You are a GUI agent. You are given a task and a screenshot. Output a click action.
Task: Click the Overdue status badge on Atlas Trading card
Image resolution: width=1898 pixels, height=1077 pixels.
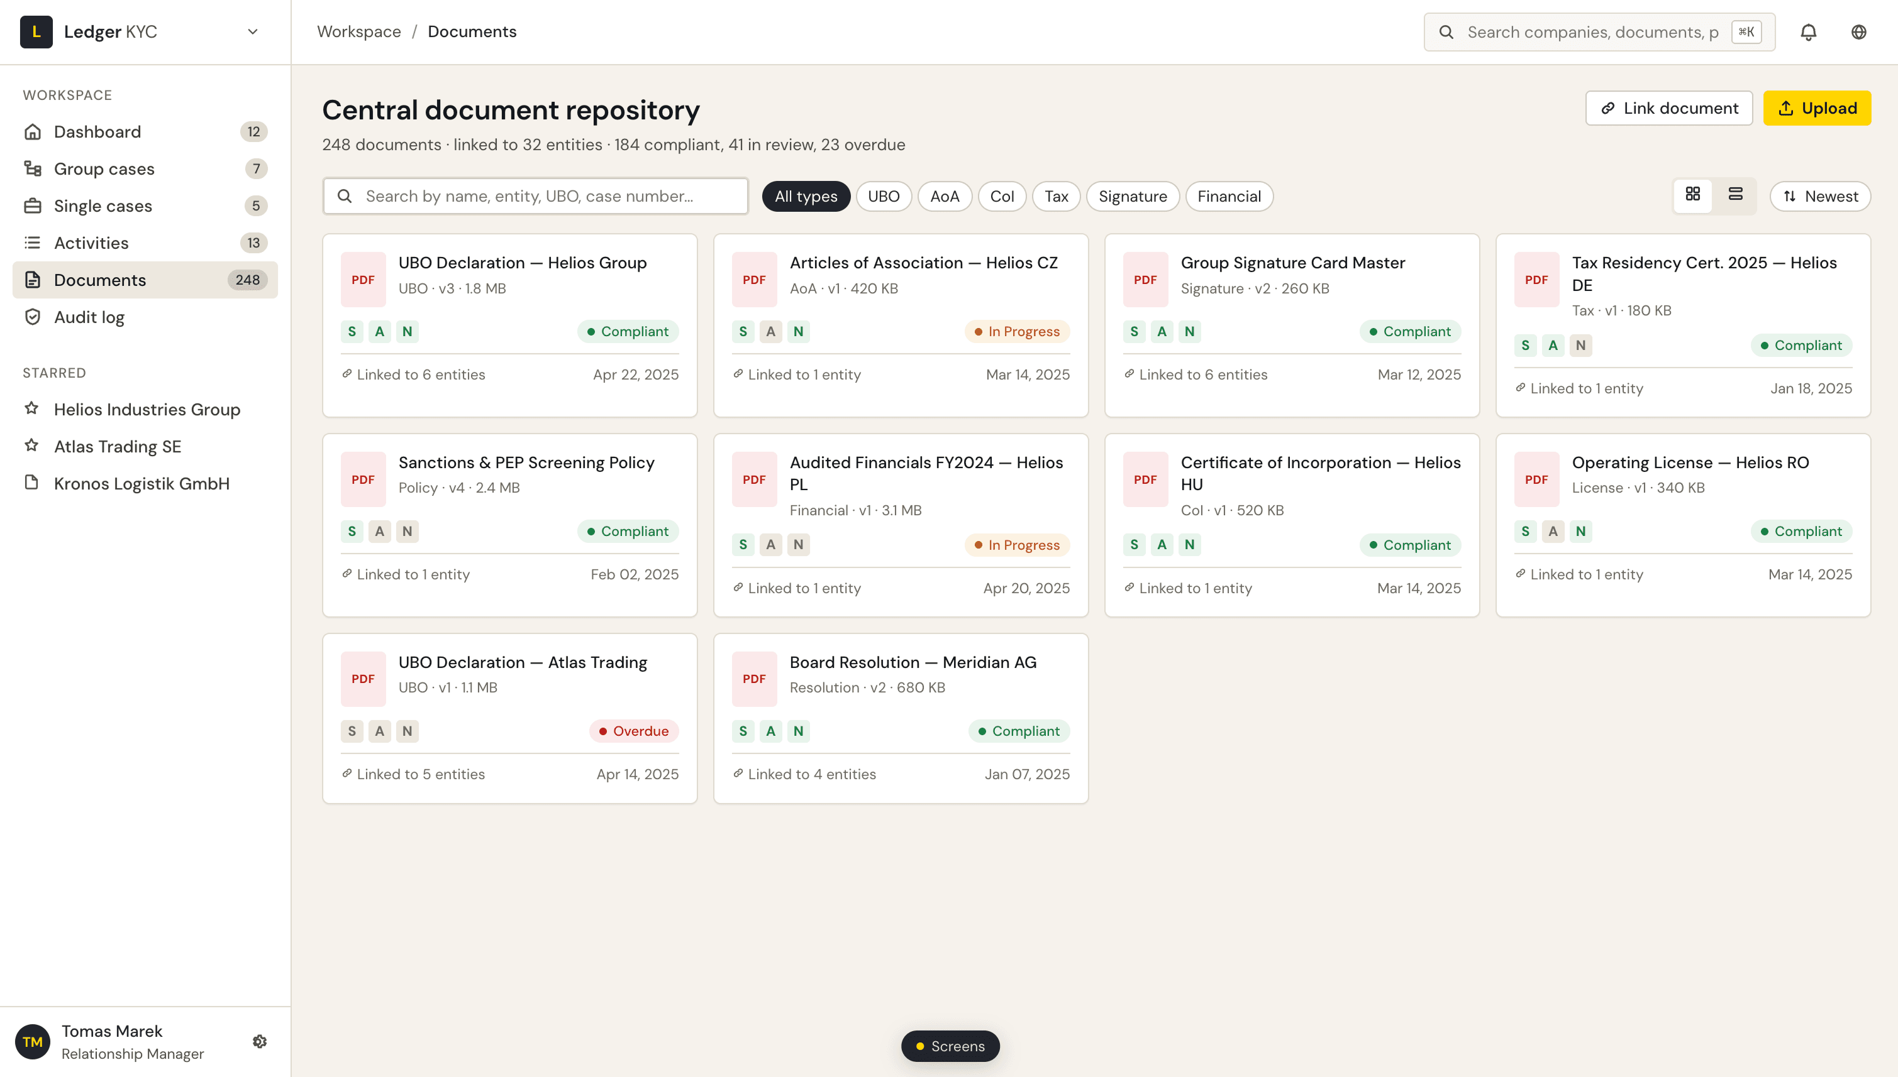click(634, 731)
